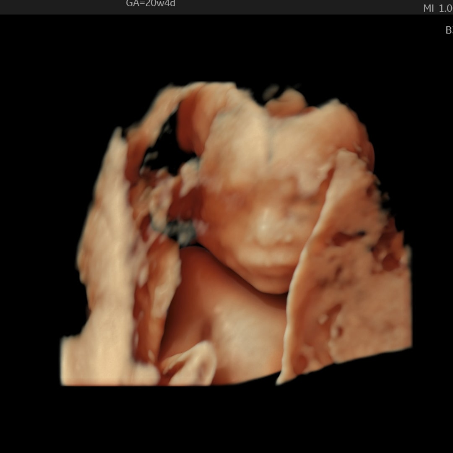453x453 pixels.
Task: Click the partially visible B label at right edge
Action: [449, 30]
